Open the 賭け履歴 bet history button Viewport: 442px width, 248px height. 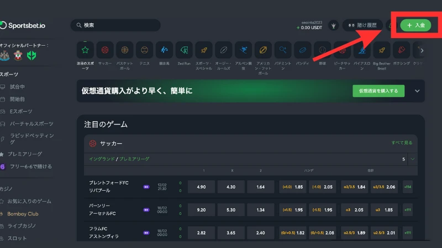pos(362,25)
